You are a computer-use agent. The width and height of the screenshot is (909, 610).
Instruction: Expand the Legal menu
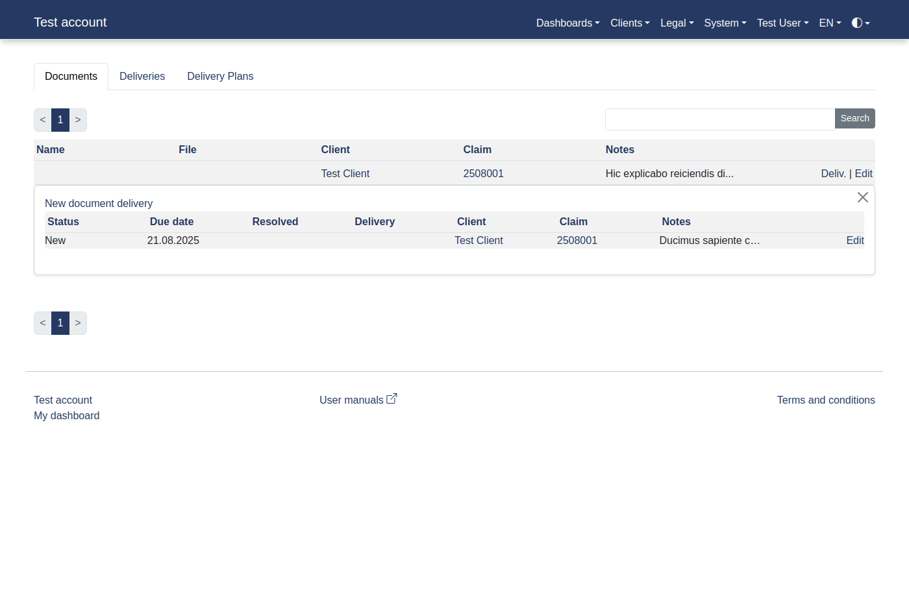click(x=676, y=23)
